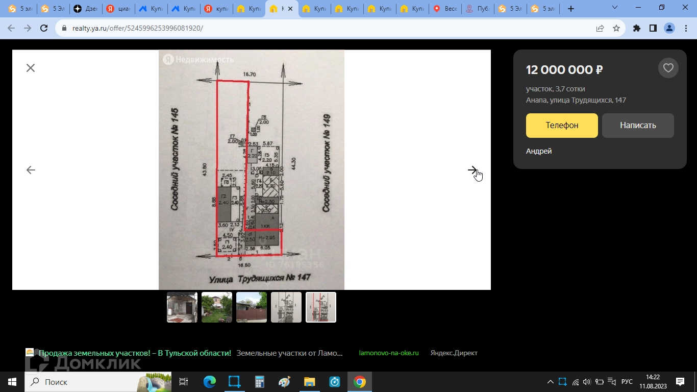Open File Explorer from the taskbar
The width and height of the screenshot is (697, 392).
point(309,382)
